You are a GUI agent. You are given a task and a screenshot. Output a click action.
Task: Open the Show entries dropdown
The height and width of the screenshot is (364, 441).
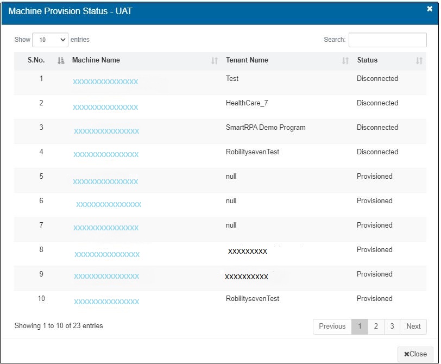(x=50, y=40)
